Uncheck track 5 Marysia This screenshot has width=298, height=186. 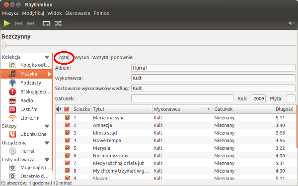point(67,148)
